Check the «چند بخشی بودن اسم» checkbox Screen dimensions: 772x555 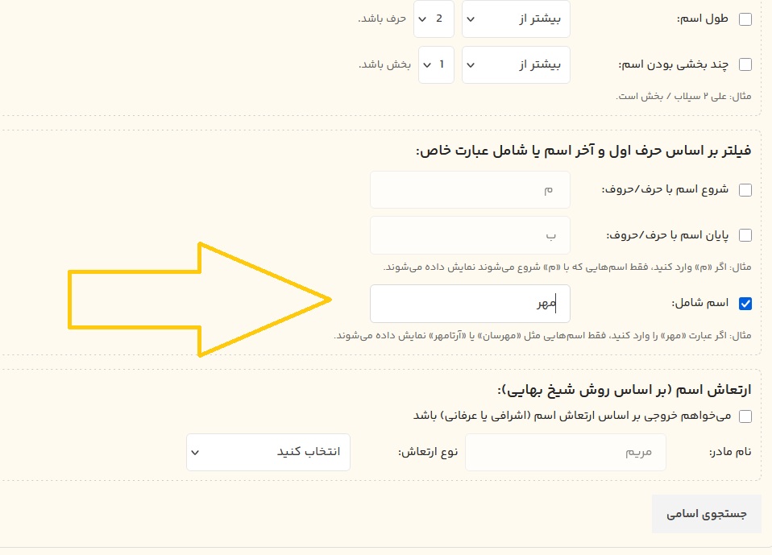[745, 64]
